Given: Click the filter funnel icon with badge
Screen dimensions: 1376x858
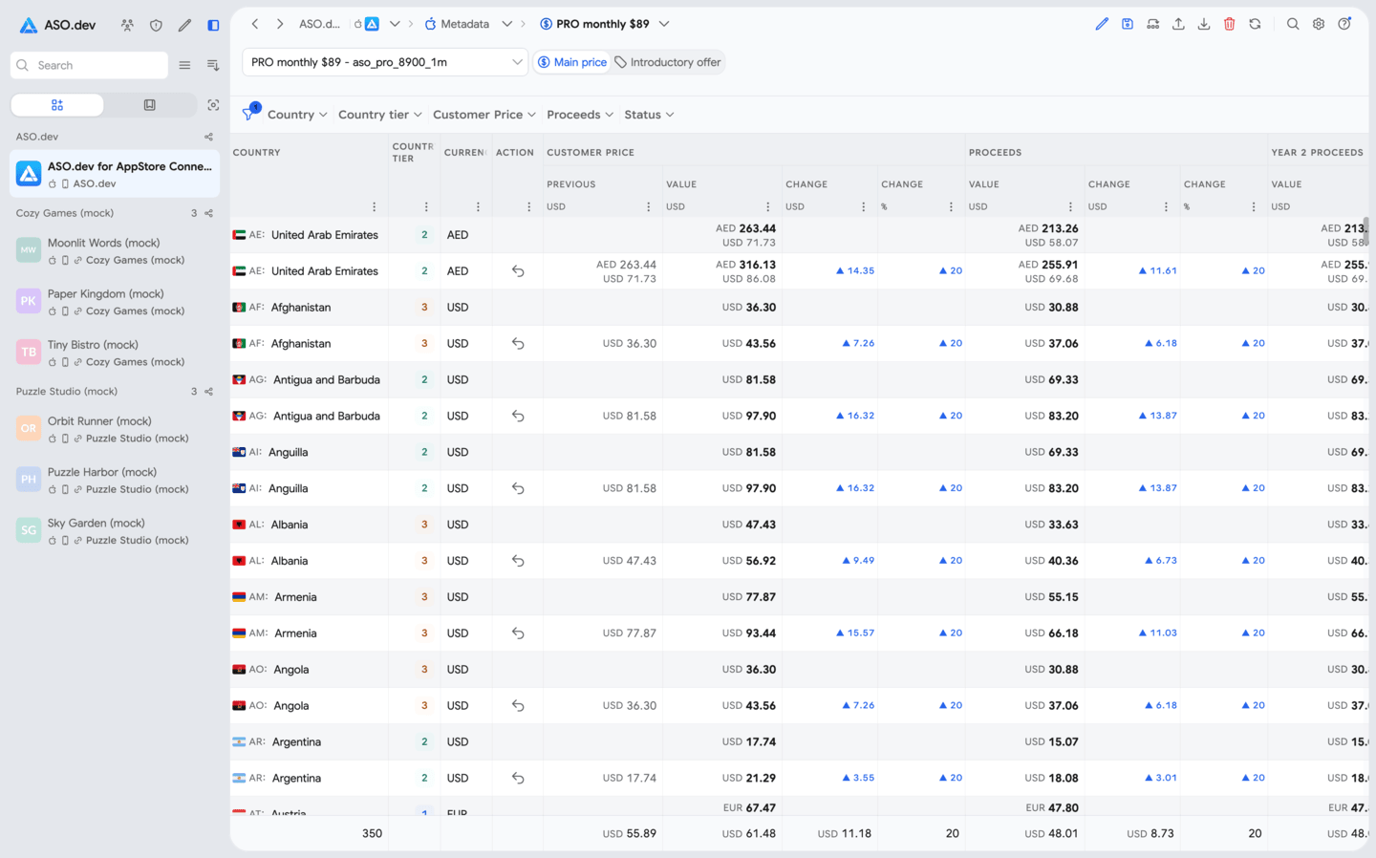Looking at the screenshot, I should tap(250, 113).
